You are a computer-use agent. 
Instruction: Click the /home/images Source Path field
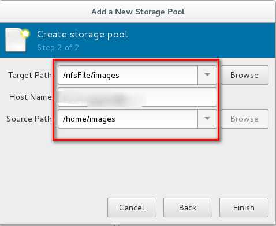pyautogui.click(x=128, y=119)
